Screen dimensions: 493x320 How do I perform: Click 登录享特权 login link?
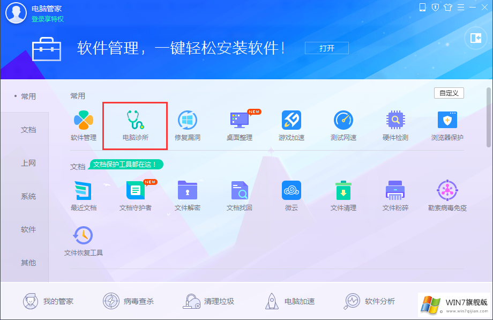pos(48,19)
